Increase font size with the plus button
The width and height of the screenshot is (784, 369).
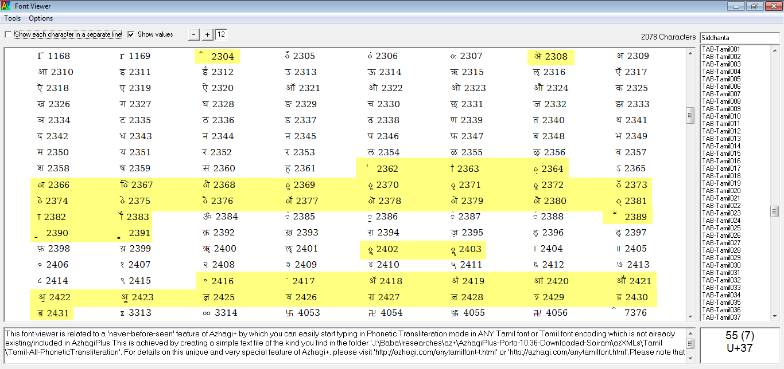[x=207, y=34]
